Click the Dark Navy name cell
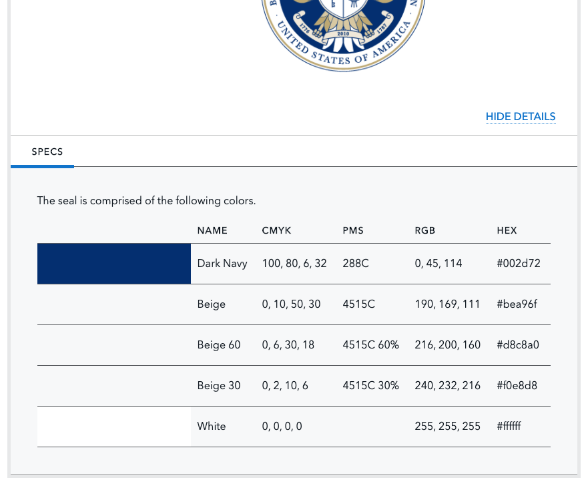The height and width of the screenshot is (488, 588). coord(222,263)
